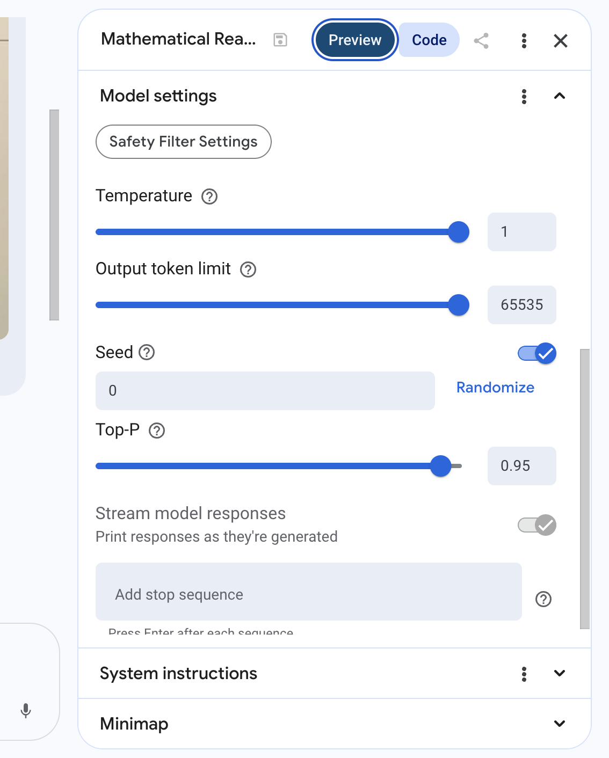This screenshot has height=758, width=609.
Task: Close the side panel with X
Action: [x=561, y=41]
